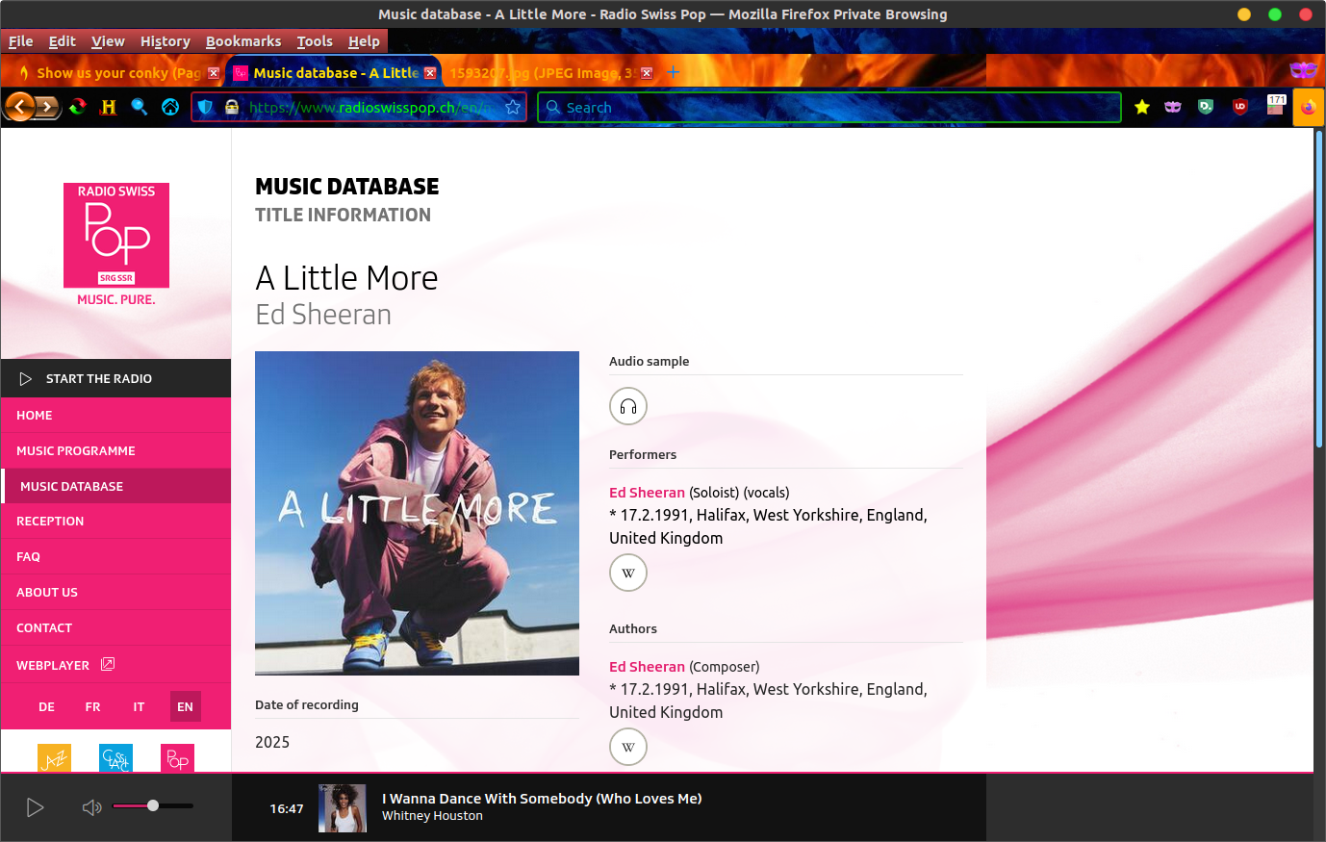Open the File menu

[20, 41]
